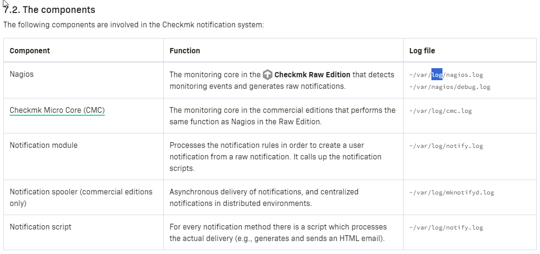The width and height of the screenshot is (540, 254).
Task: Click ~/var/log/notify.log in Notification script row
Action: (x=446, y=228)
